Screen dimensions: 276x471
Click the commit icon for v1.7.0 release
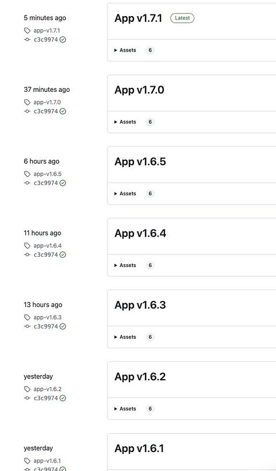coord(28,111)
